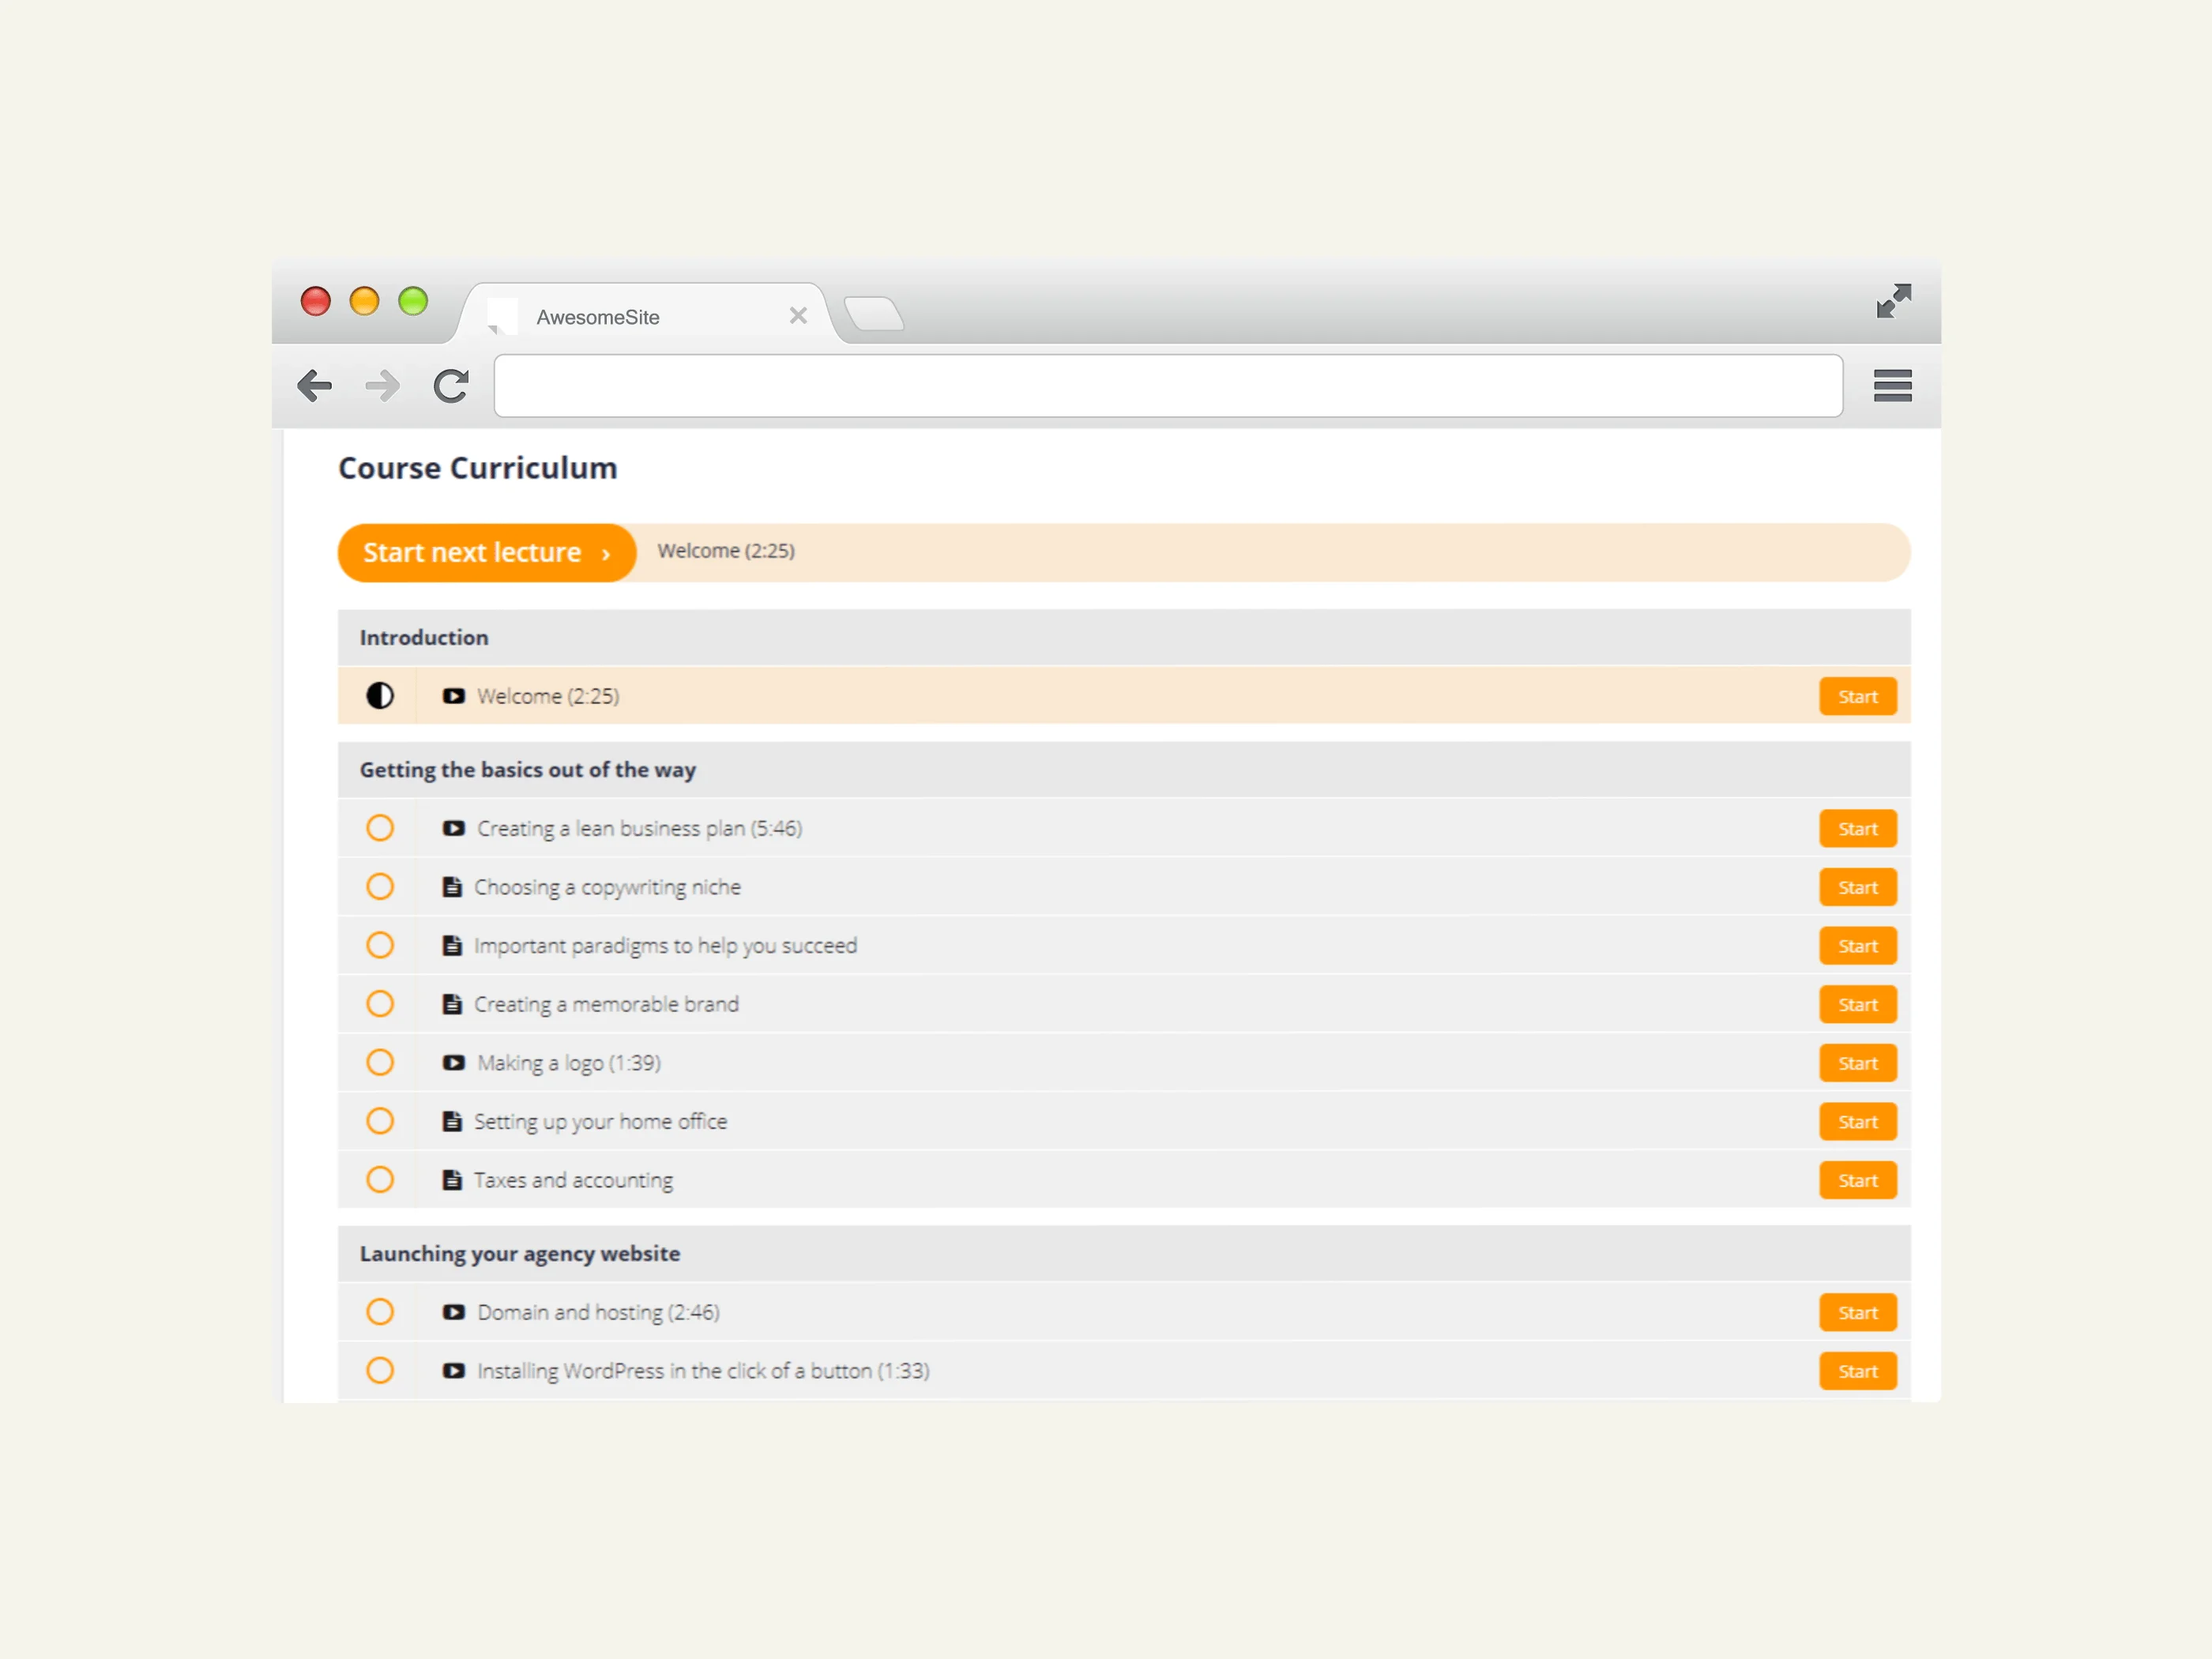Click the document icon for Choosing a copywriting niche
This screenshot has width=2212, height=1659.
click(452, 887)
